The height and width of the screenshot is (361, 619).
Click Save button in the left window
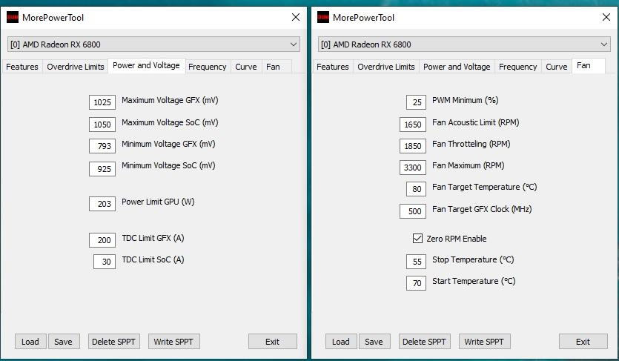64,342
